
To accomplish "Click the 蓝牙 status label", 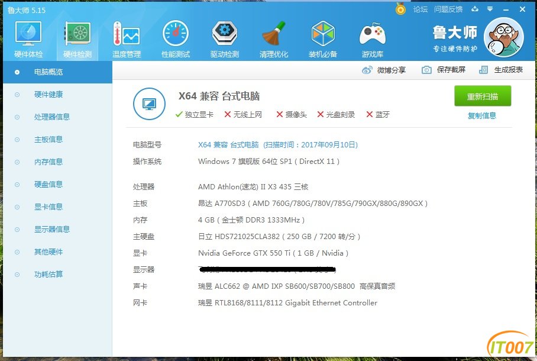I will point(378,114).
